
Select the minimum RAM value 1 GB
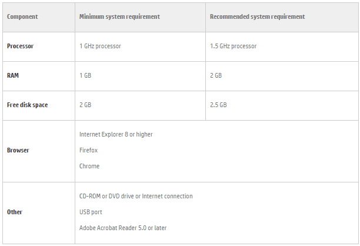point(85,75)
